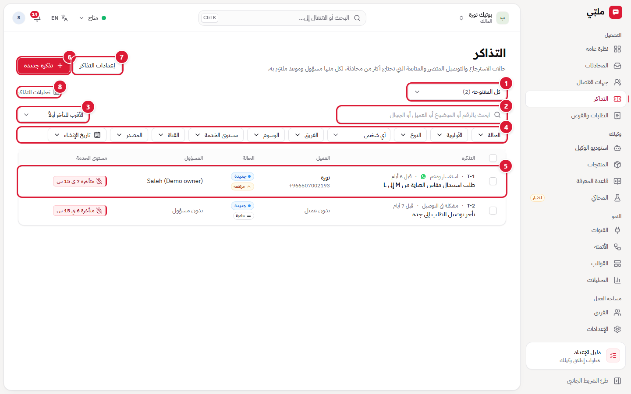The width and height of the screenshot is (631, 394).
Task: Open نظرة عامة overview in sidebar
Action: (577, 49)
